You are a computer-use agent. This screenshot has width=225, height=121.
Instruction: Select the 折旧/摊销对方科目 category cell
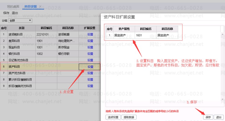21,86
